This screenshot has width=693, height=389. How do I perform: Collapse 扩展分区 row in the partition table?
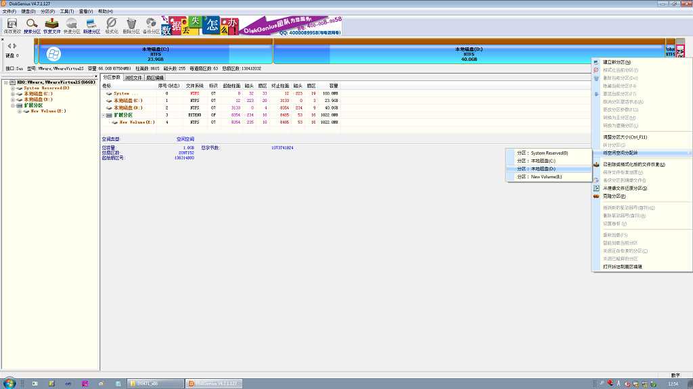104,115
